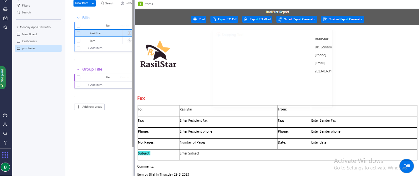Open the Customers board
The width and height of the screenshot is (419, 176).
pos(29,41)
